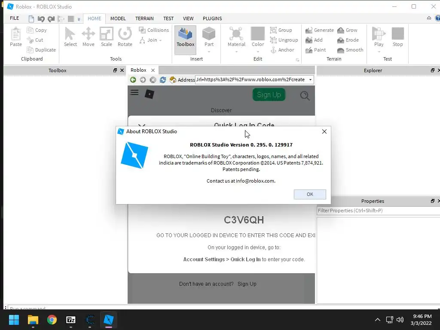This screenshot has height=330, width=440.
Task: Open Chrome from the taskbar
Action: (x=52, y=320)
